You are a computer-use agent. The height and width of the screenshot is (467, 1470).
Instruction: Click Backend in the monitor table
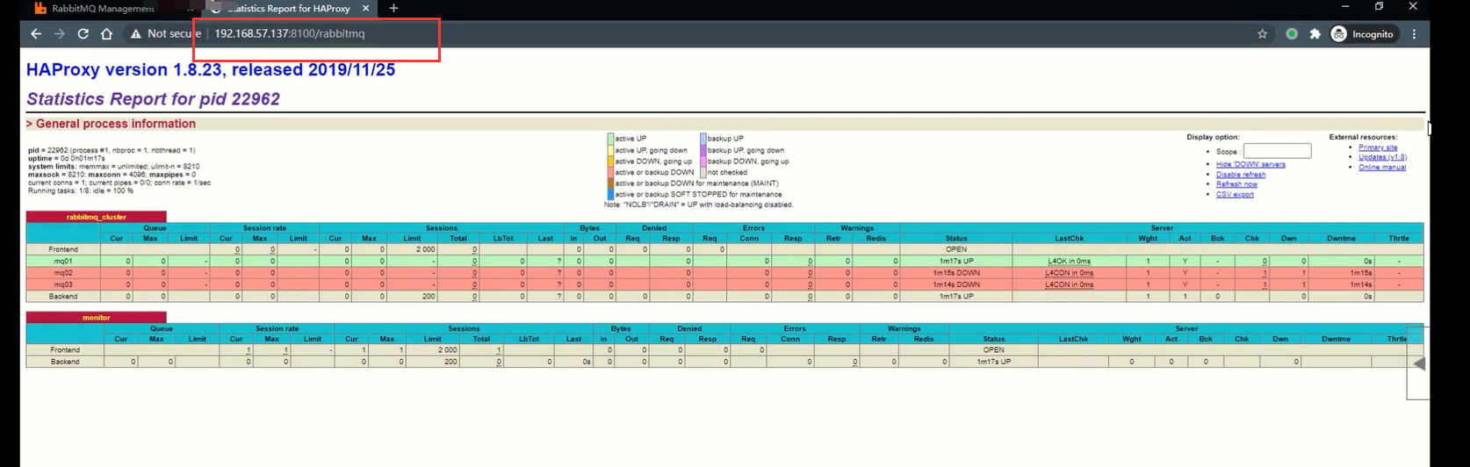(65, 362)
